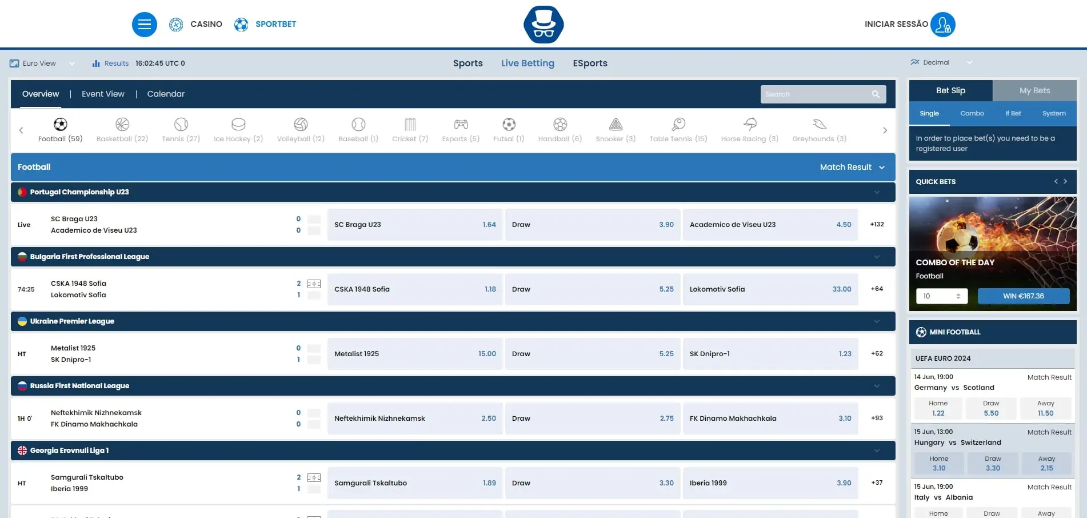
Task: Pick the Horse Racing icon
Action: [750, 125]
